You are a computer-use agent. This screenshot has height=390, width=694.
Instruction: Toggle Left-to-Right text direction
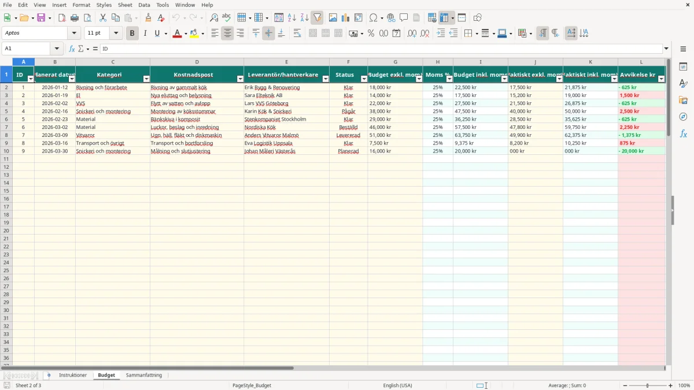542,34
